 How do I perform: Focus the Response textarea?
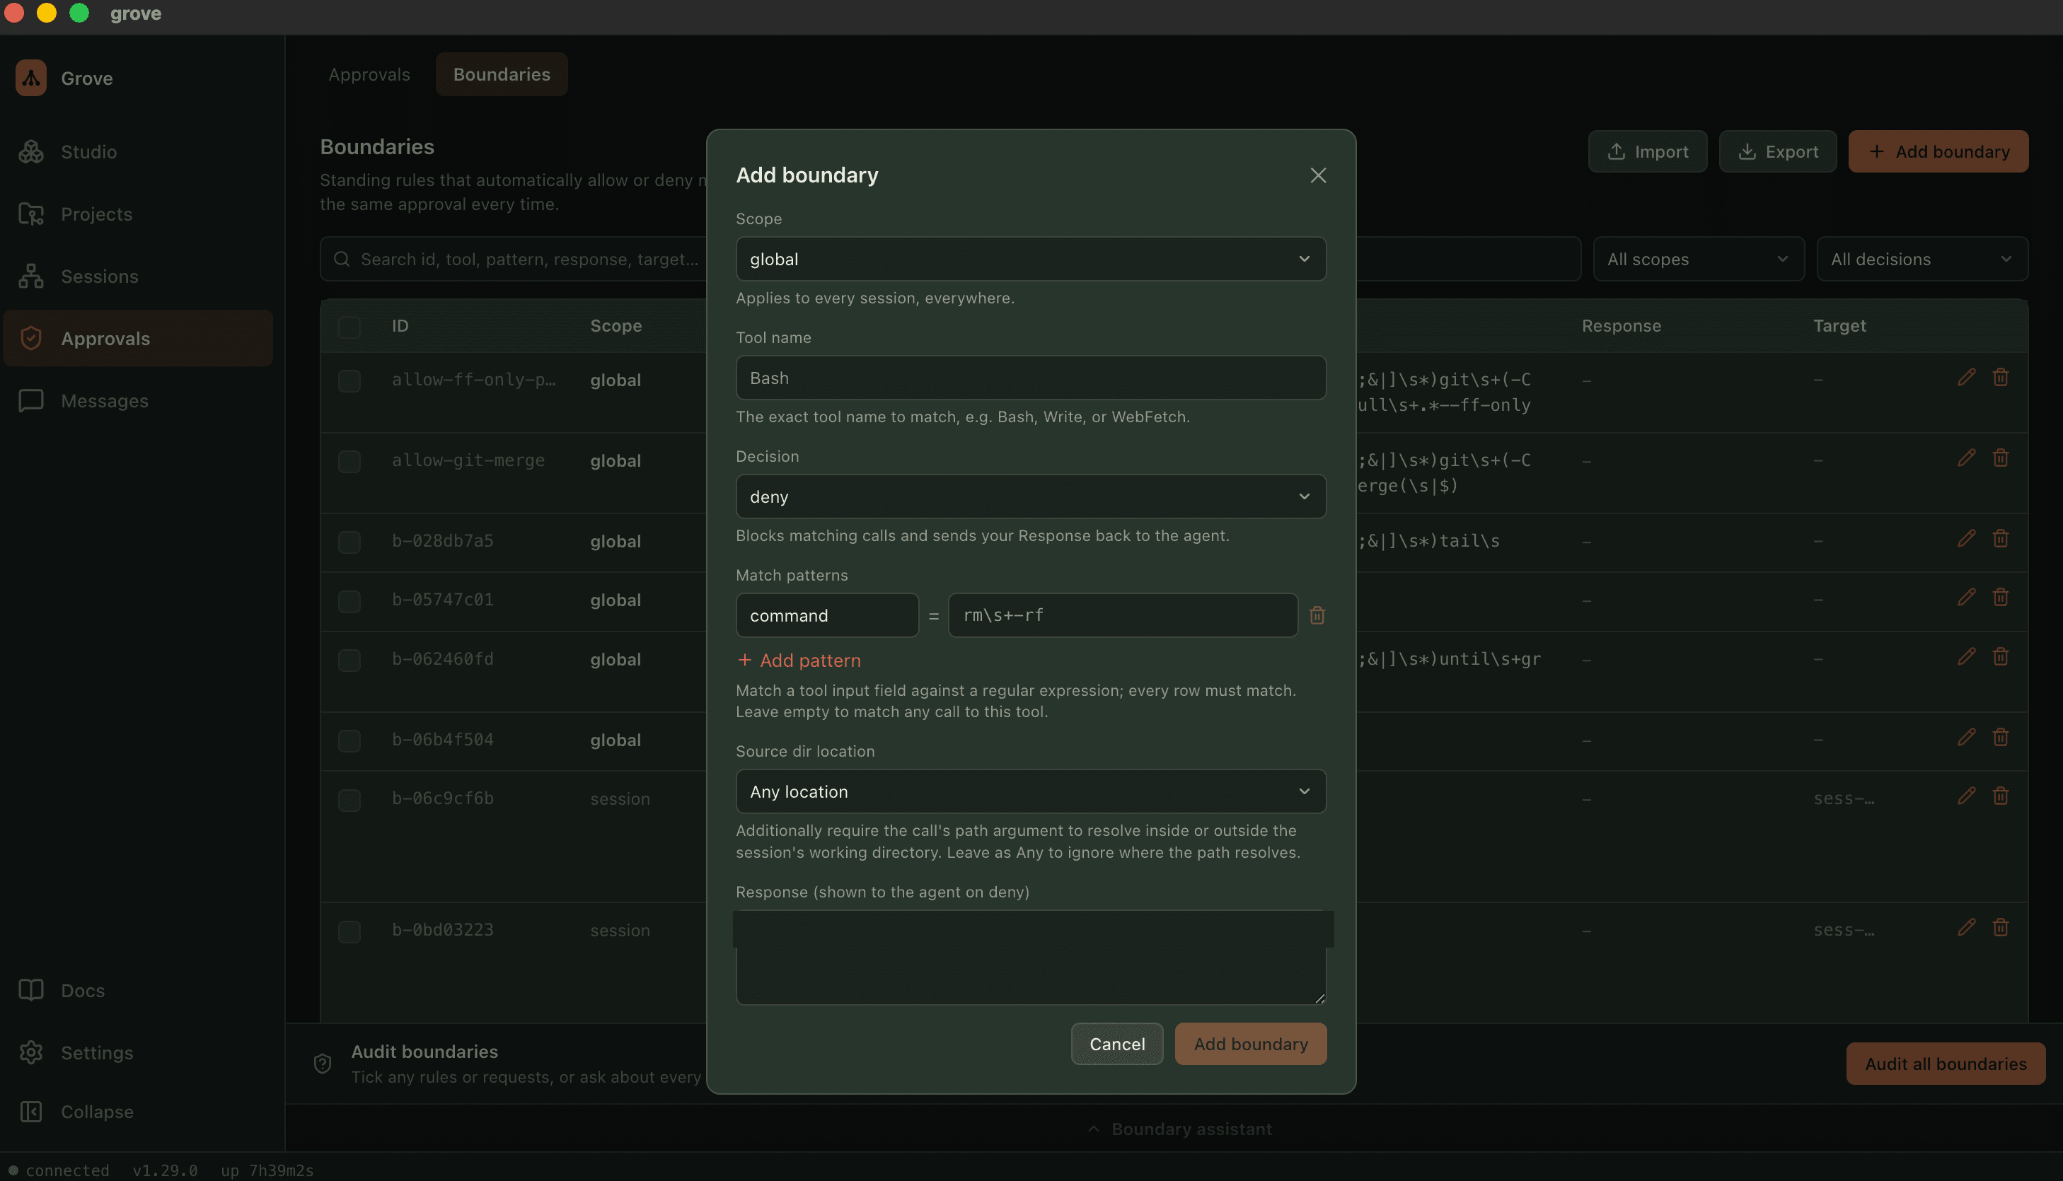click(x=1030, y=957)
